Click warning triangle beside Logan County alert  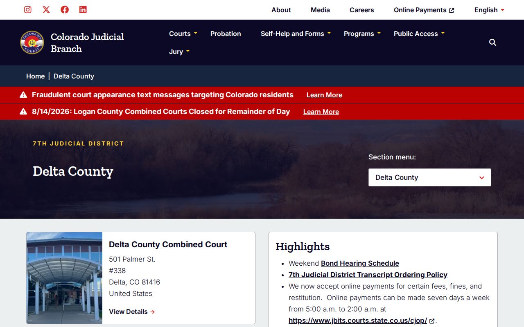(x=23, y=112)
